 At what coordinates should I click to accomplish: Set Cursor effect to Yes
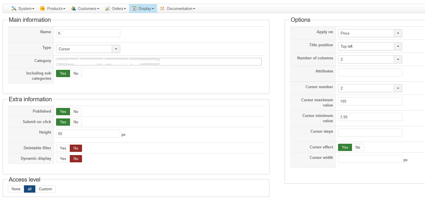345,147
